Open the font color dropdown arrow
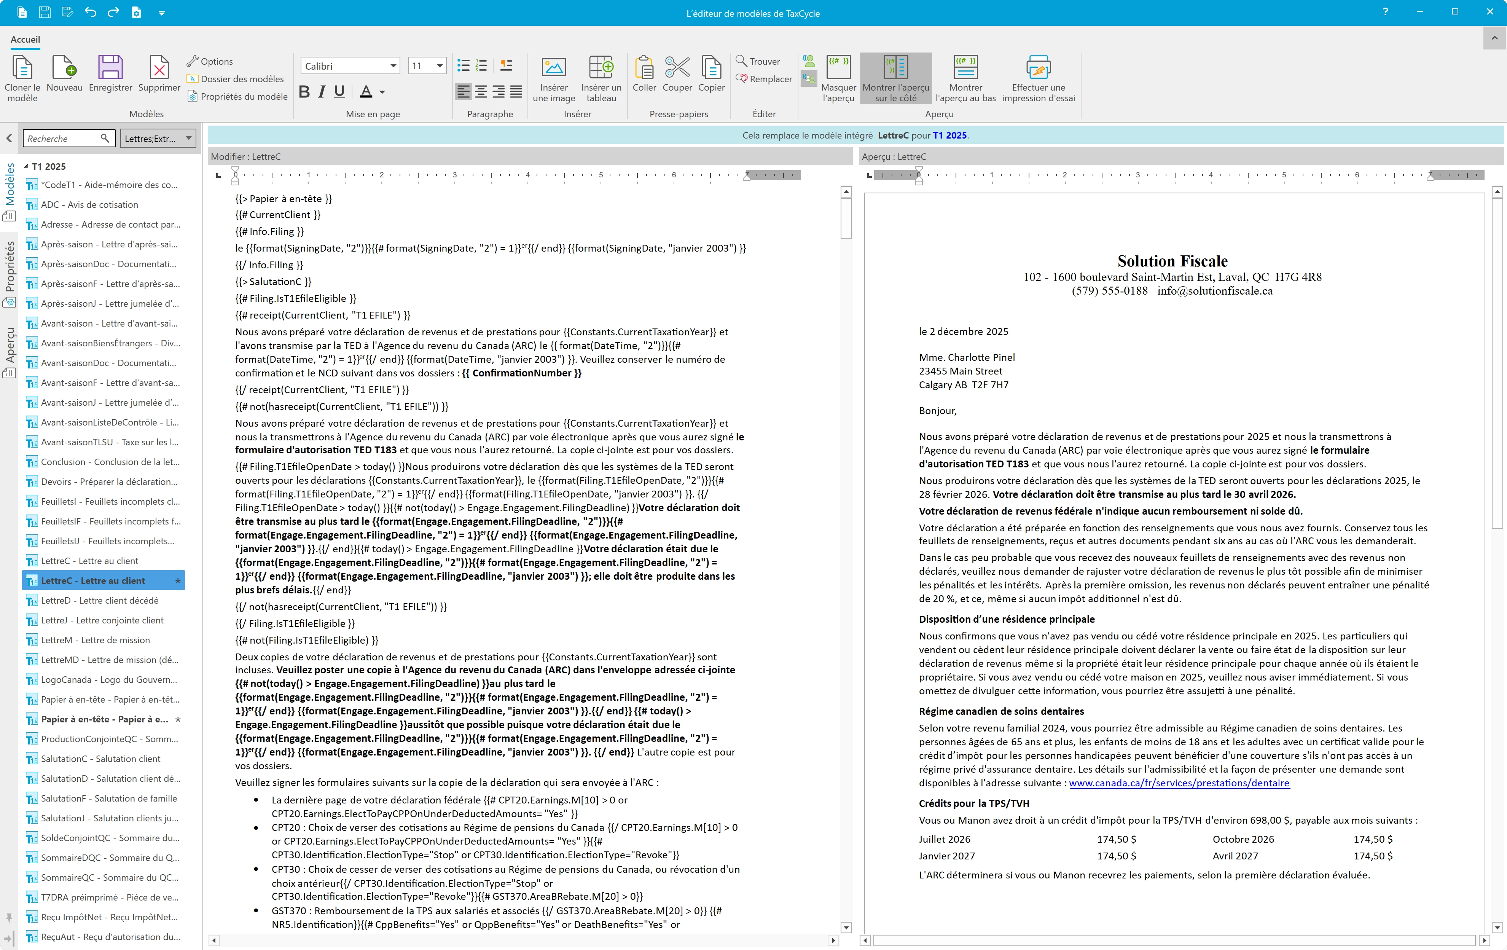The image size is (1507, 950). click(382, 92)
